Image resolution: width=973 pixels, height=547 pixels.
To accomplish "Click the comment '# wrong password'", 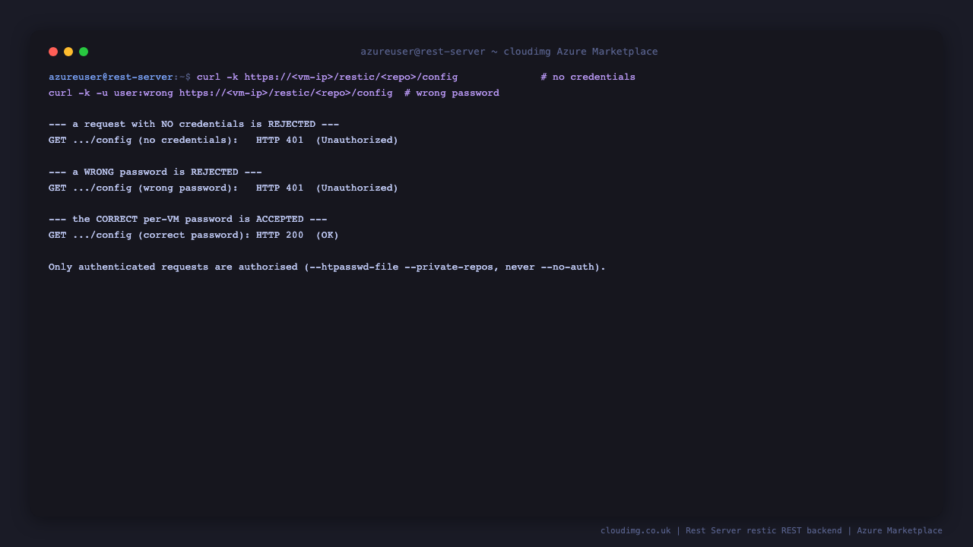I will (x=452, y=93).
